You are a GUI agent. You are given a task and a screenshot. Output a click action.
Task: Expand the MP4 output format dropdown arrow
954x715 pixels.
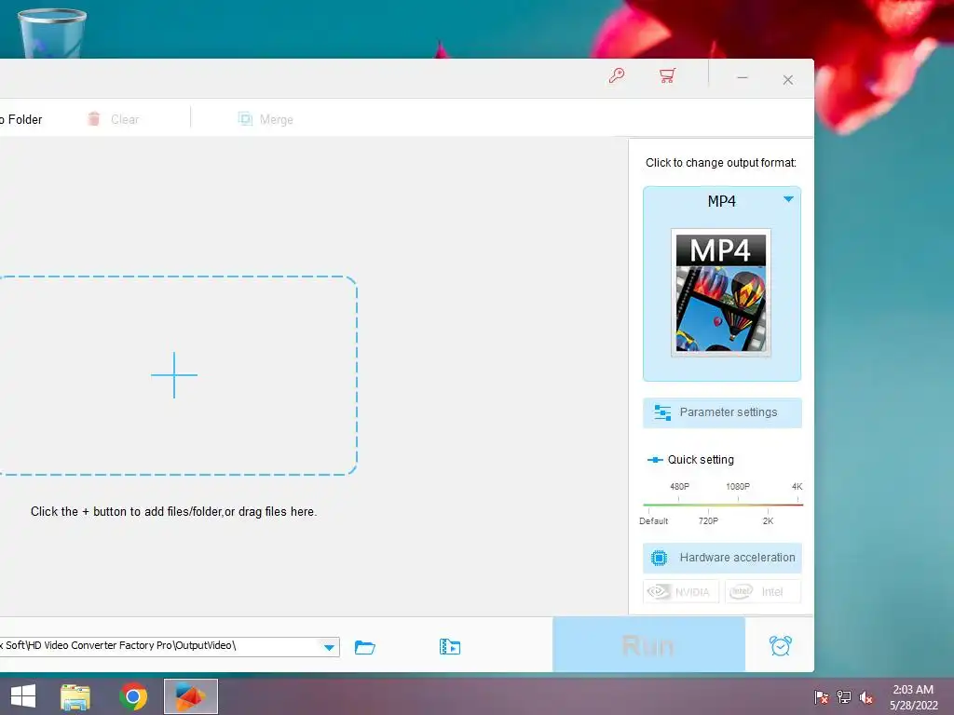point(788,199)
